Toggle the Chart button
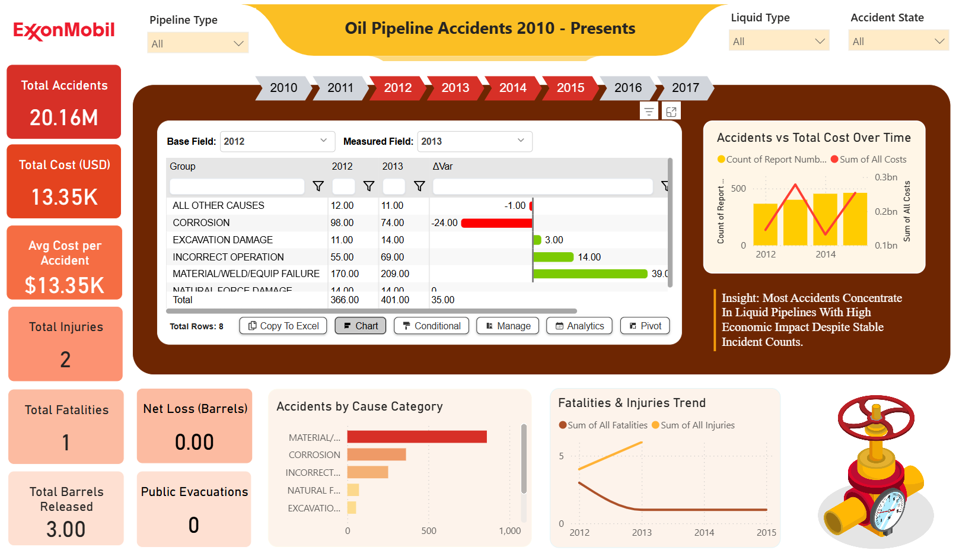 point(361,326)
